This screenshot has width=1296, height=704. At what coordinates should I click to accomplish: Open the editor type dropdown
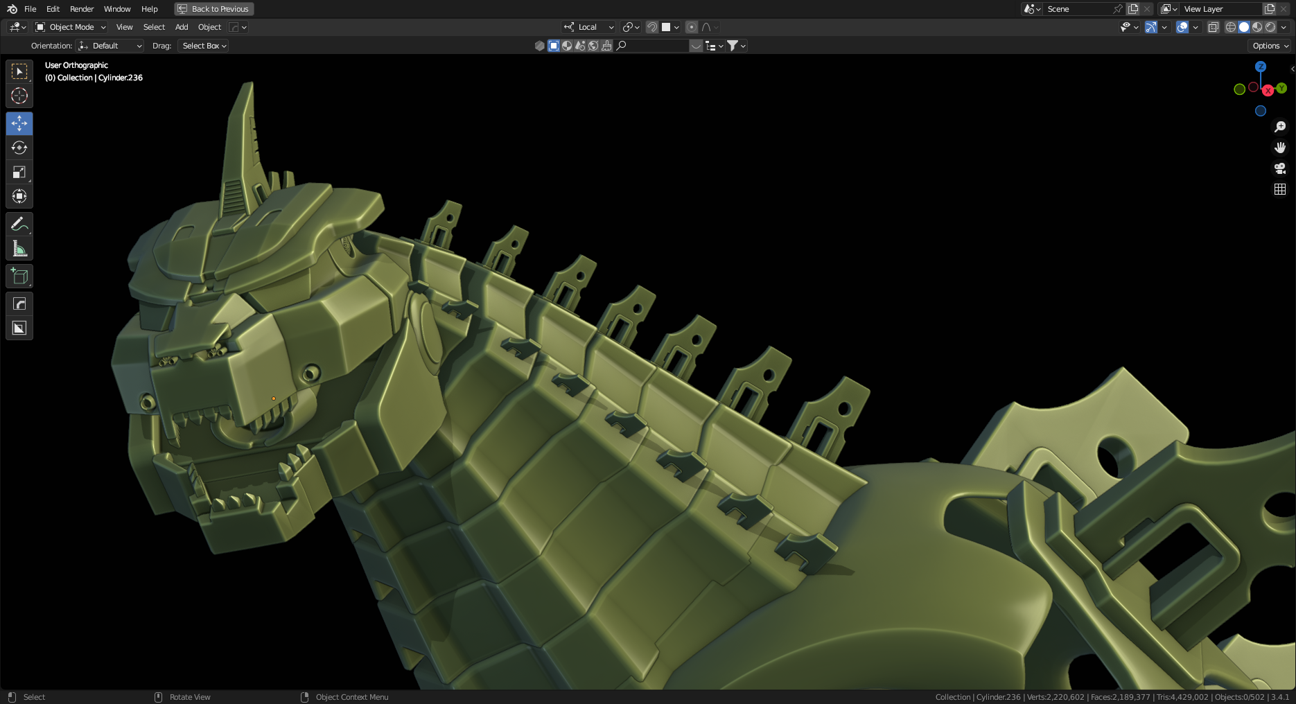pos(17,27)
